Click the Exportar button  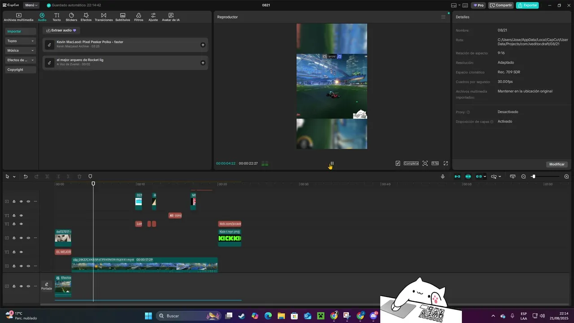527,5
